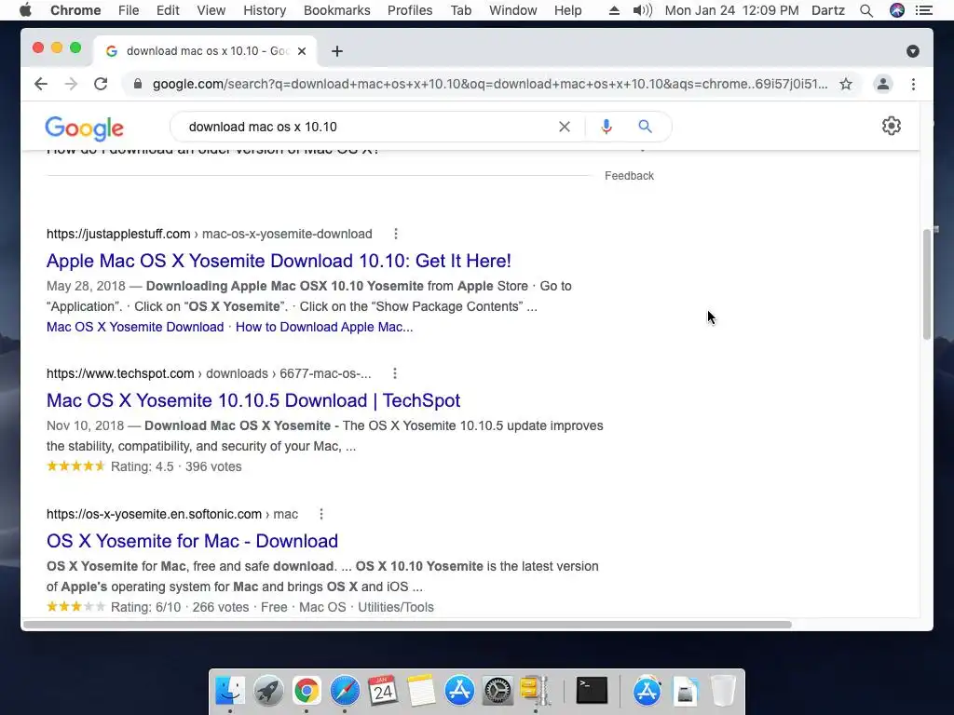This screenshot has width=954, height=715.
Task: Open a new tab with plus button
Action: pyautogui.click(x=337, y=51)
